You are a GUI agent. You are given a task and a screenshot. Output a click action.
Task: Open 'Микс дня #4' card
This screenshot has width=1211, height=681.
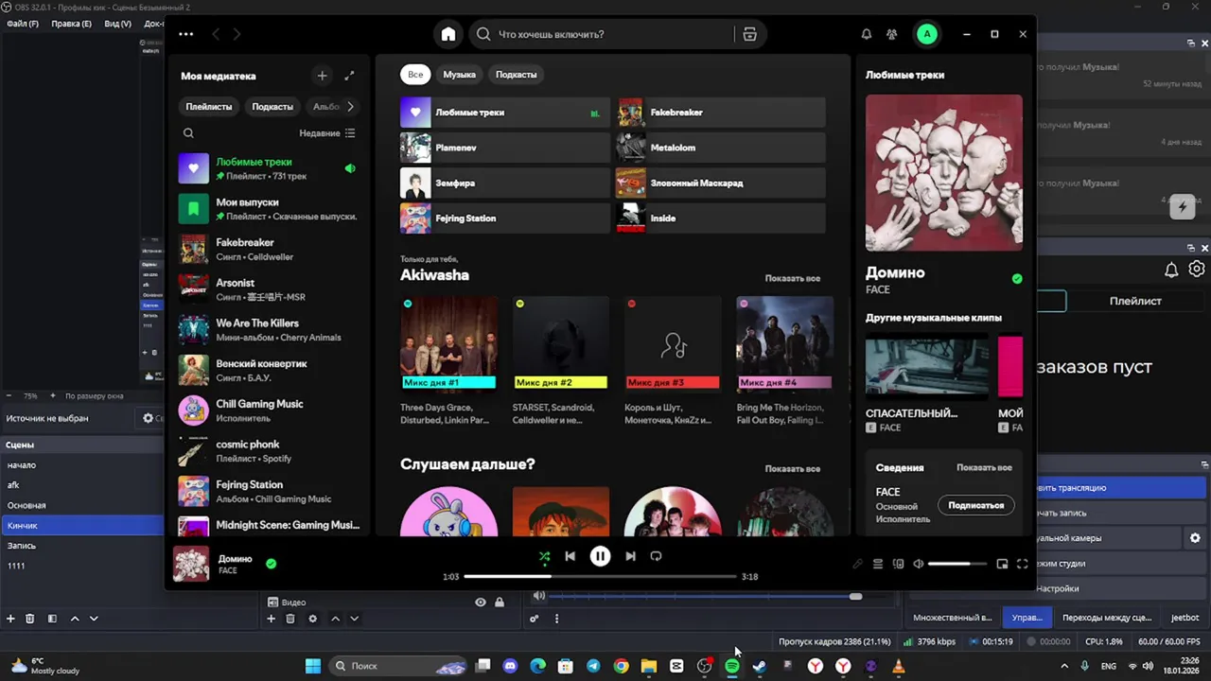[784, 361]
